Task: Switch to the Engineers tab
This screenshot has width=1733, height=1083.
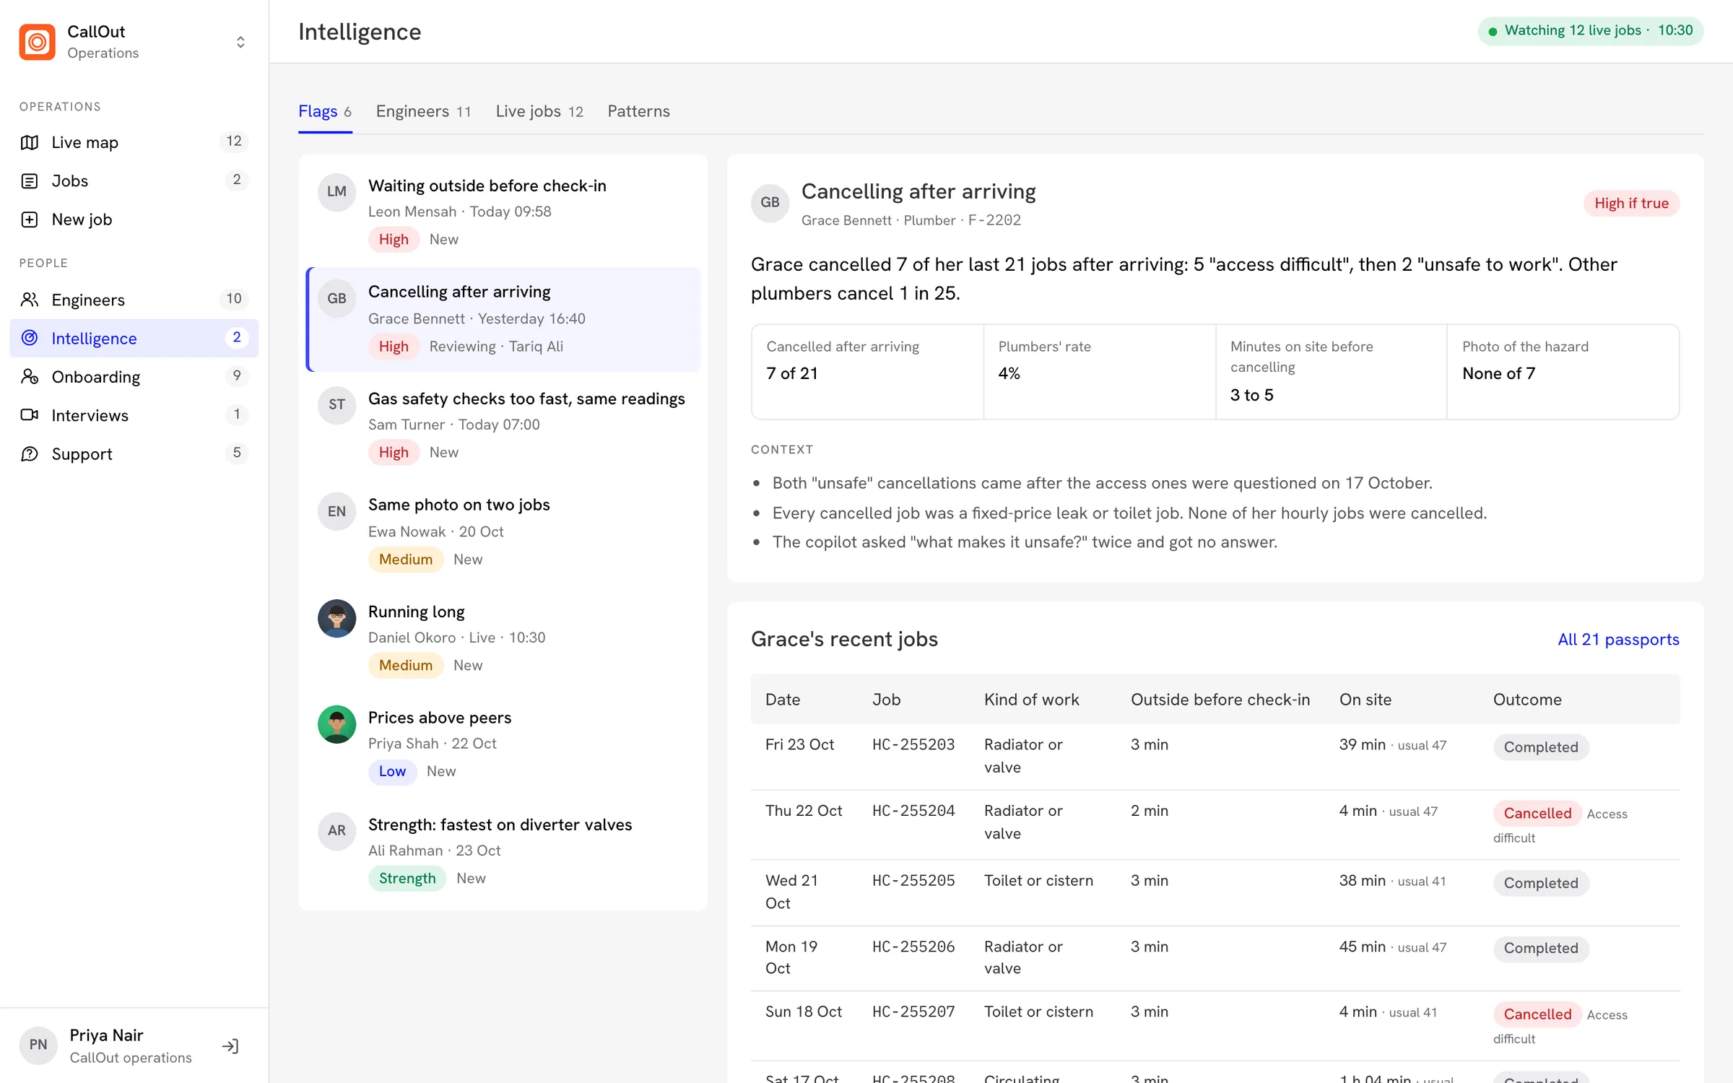Action: tap(423, 112)
